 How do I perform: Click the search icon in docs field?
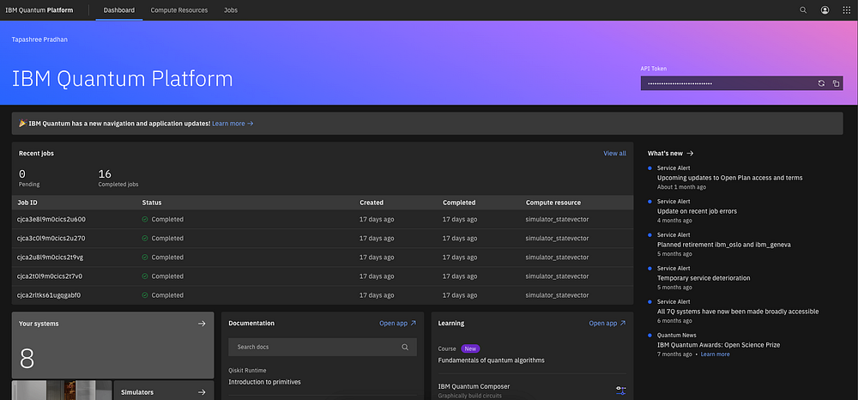click(x=405, y=347)
